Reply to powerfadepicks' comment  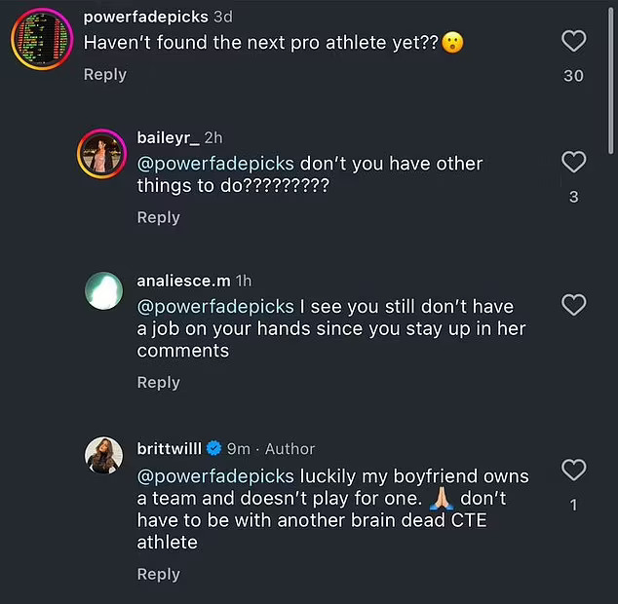click(105, 75)
